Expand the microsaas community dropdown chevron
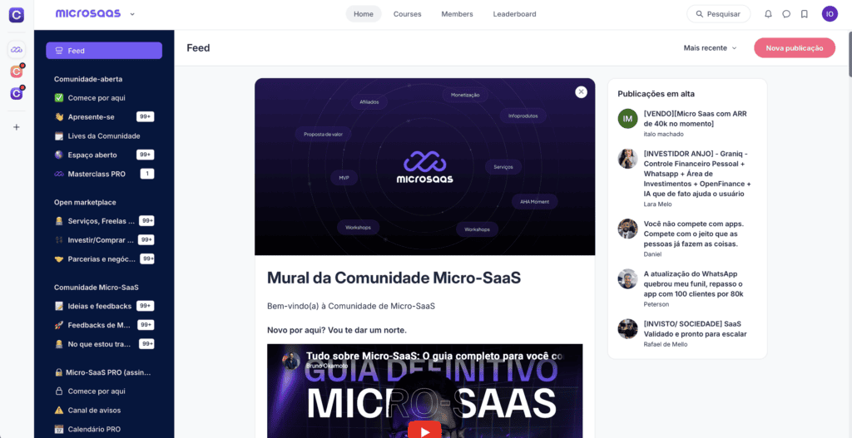Viewport: 852px width, 438px height. (132, 14)
